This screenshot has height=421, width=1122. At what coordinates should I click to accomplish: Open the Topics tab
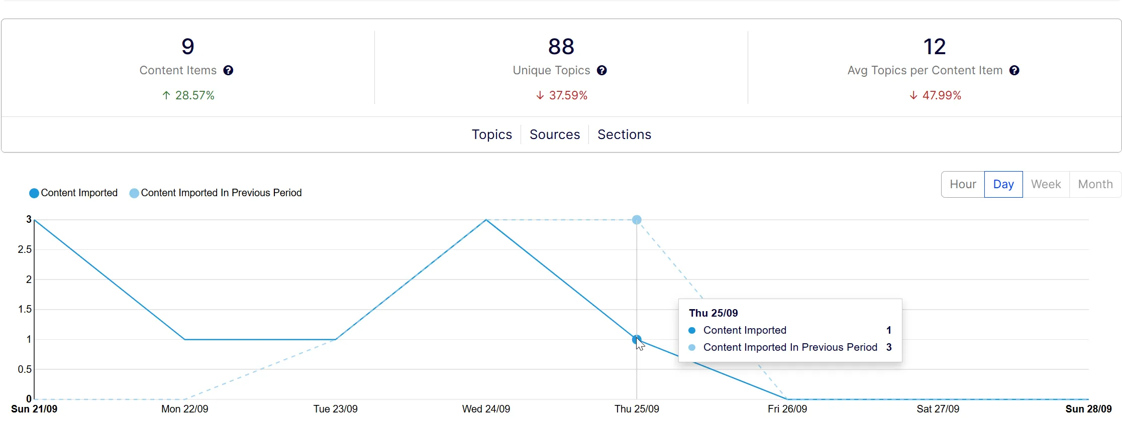(492, 134)
